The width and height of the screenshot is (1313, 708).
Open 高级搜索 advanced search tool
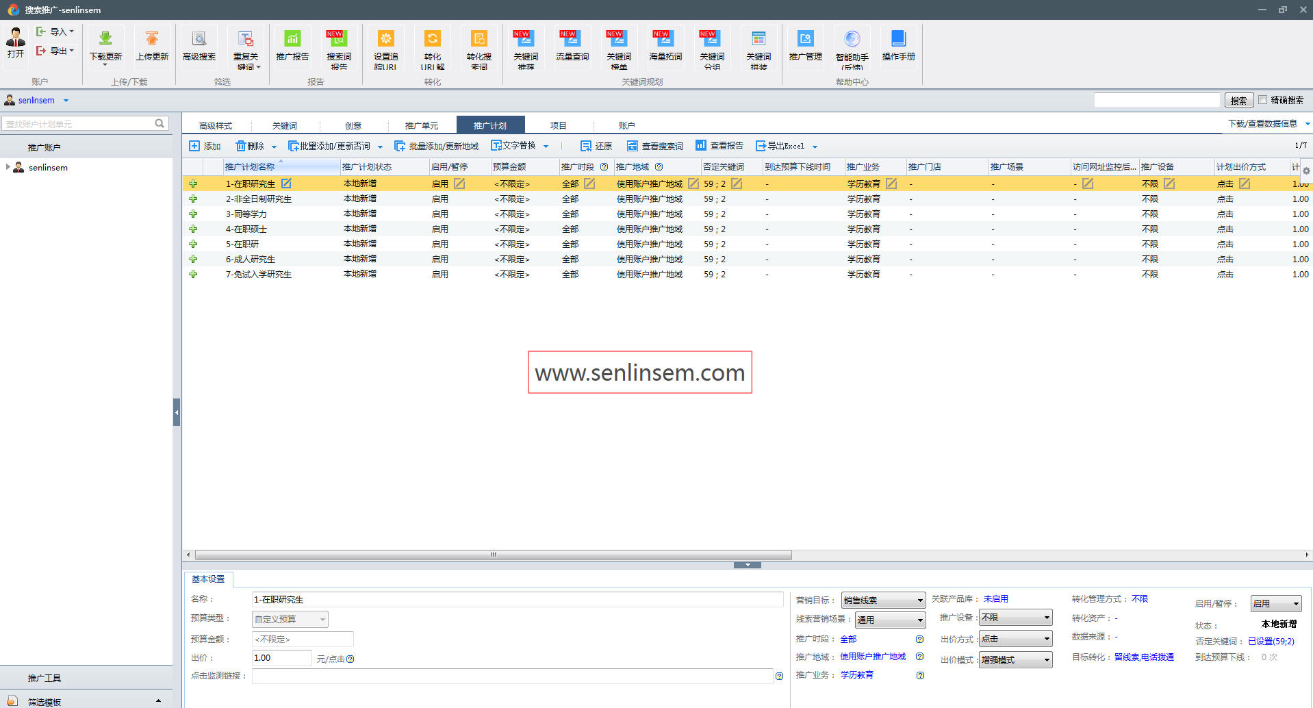199,40
